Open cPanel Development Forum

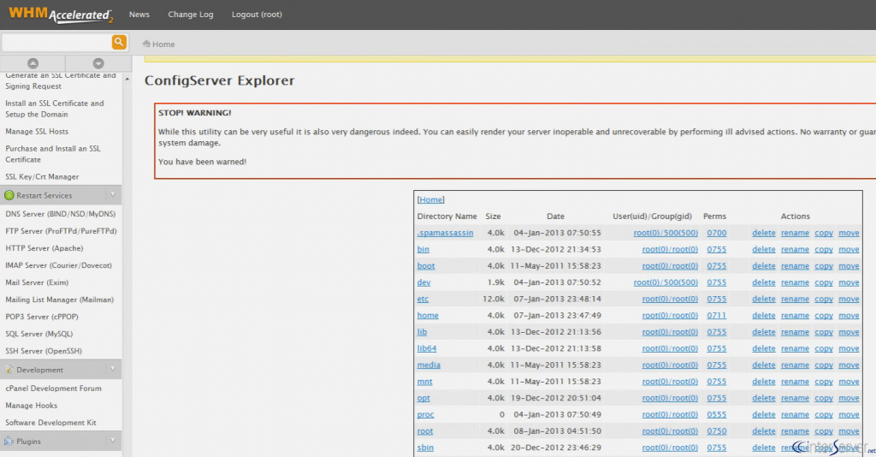[x=54, y=389]
